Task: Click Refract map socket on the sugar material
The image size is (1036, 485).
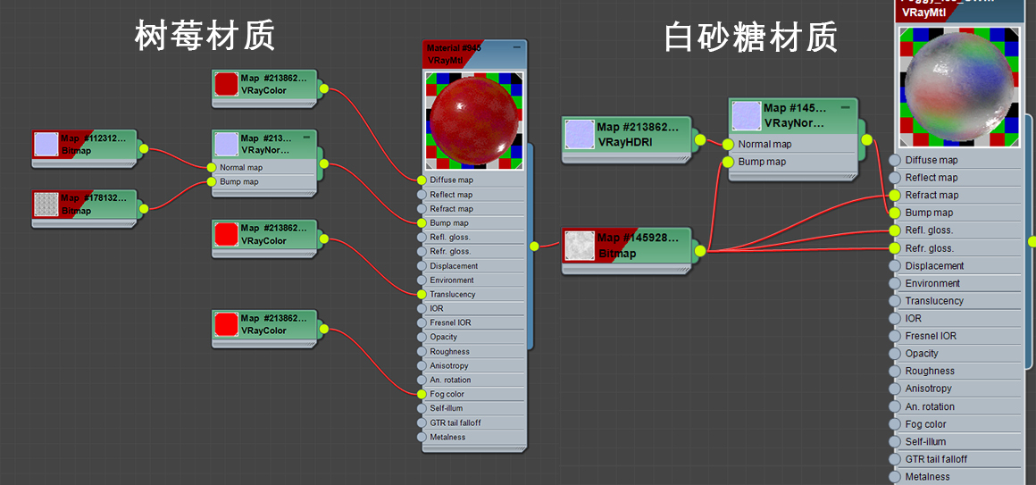Action: point(895,195)
